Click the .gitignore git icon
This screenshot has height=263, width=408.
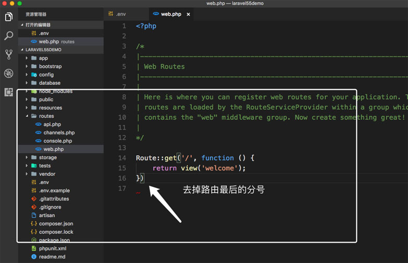(x=34, y=207)
